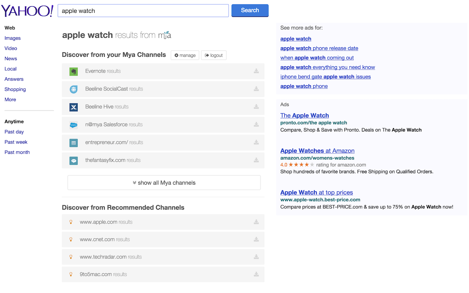Click the download icon on www.apple.com row

(256, 222)
